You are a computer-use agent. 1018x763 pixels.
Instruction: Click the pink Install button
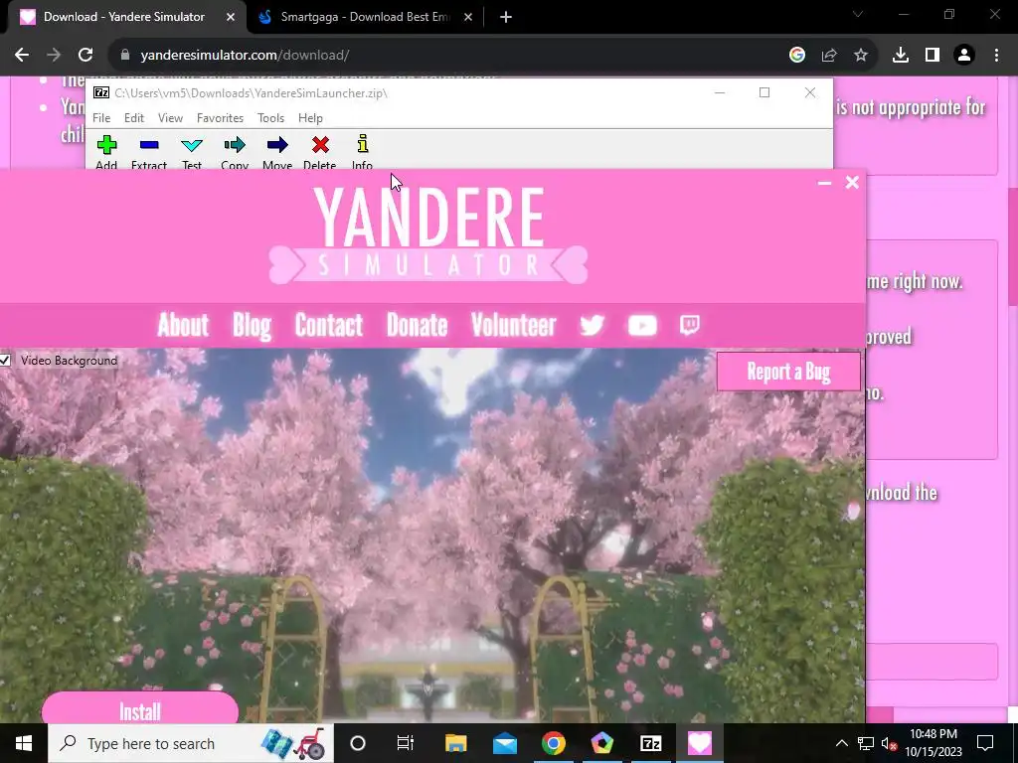pyautogui.click(x=140, y=709)
